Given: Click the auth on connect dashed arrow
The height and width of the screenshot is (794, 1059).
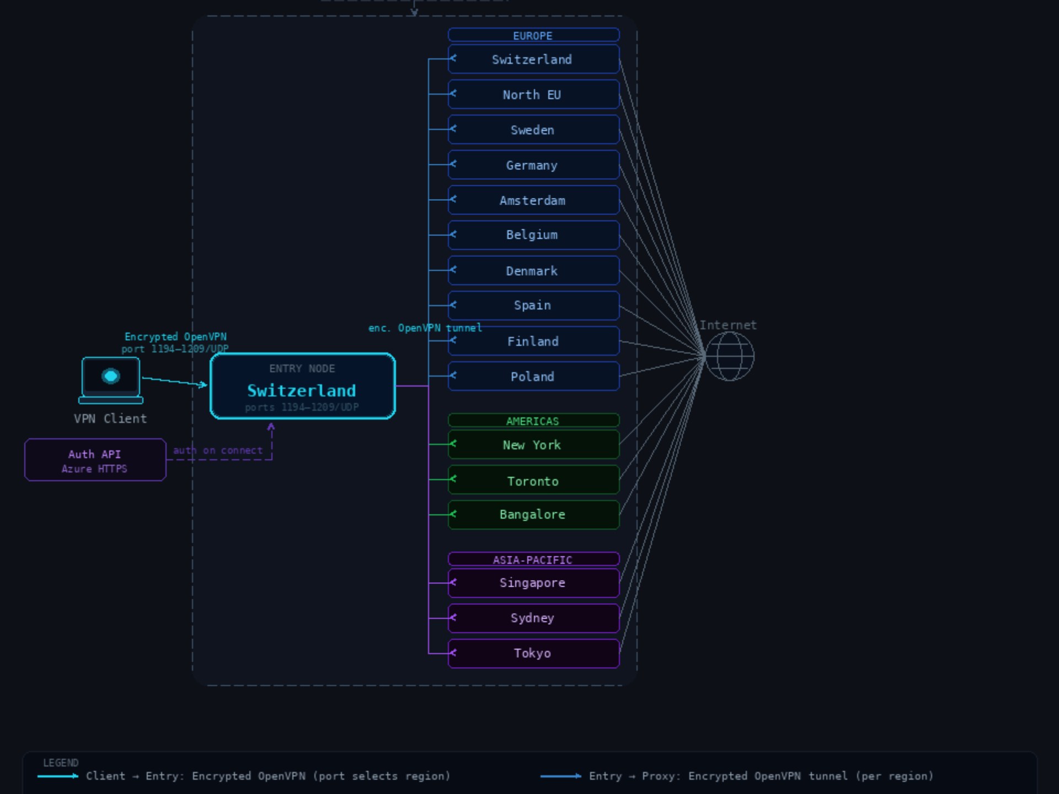Looking at the screenshot, I should [217, 450].
